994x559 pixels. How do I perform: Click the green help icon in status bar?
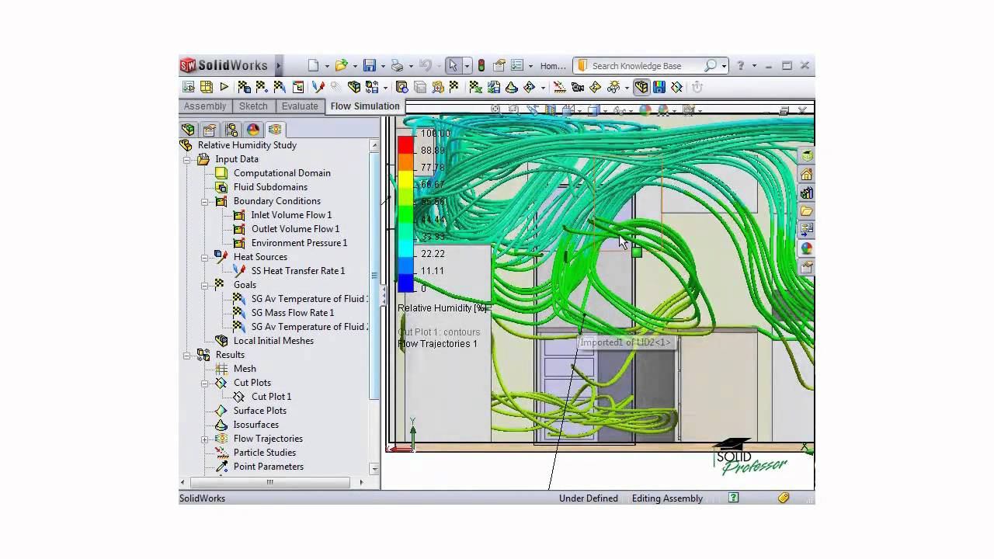tap(733, 498)
